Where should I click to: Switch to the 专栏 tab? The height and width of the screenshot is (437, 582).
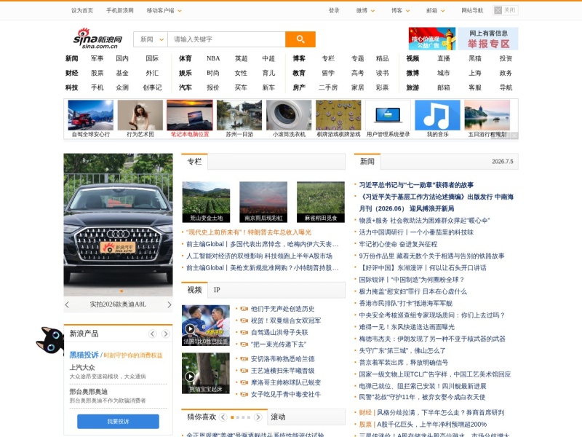194,162
